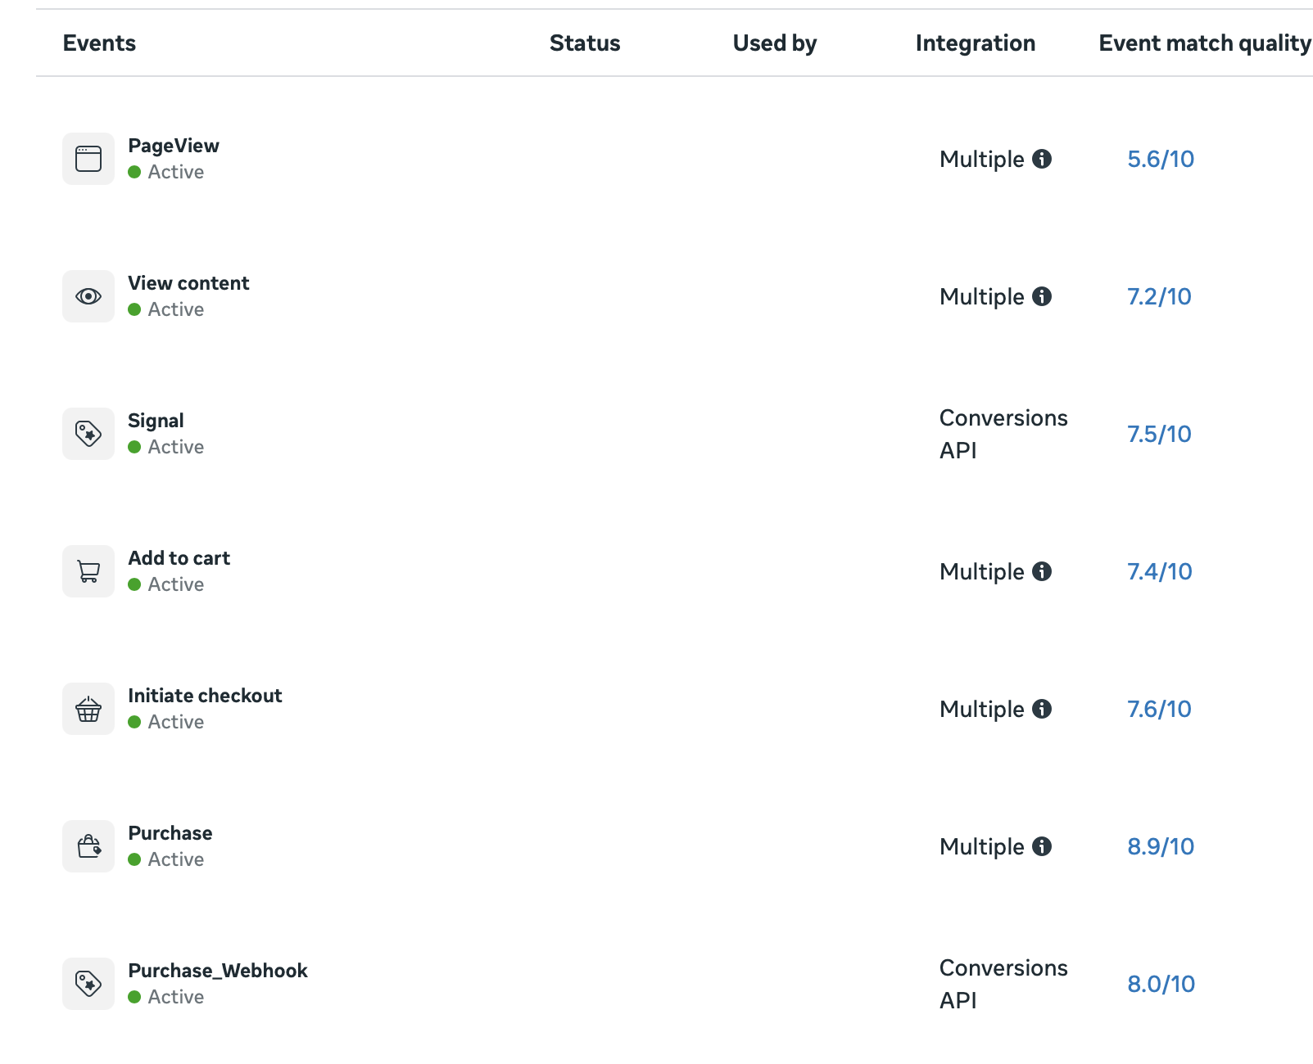The height and width of the screenshot is (1064, 1313).
Task: Click the Status column header
Action: click(x=585, y=43)
